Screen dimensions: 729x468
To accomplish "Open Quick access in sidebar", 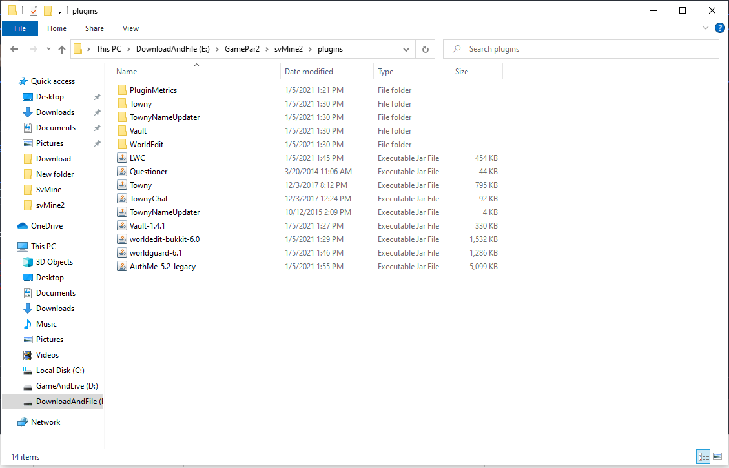I will pyautogui.click(x=47, y=81).
